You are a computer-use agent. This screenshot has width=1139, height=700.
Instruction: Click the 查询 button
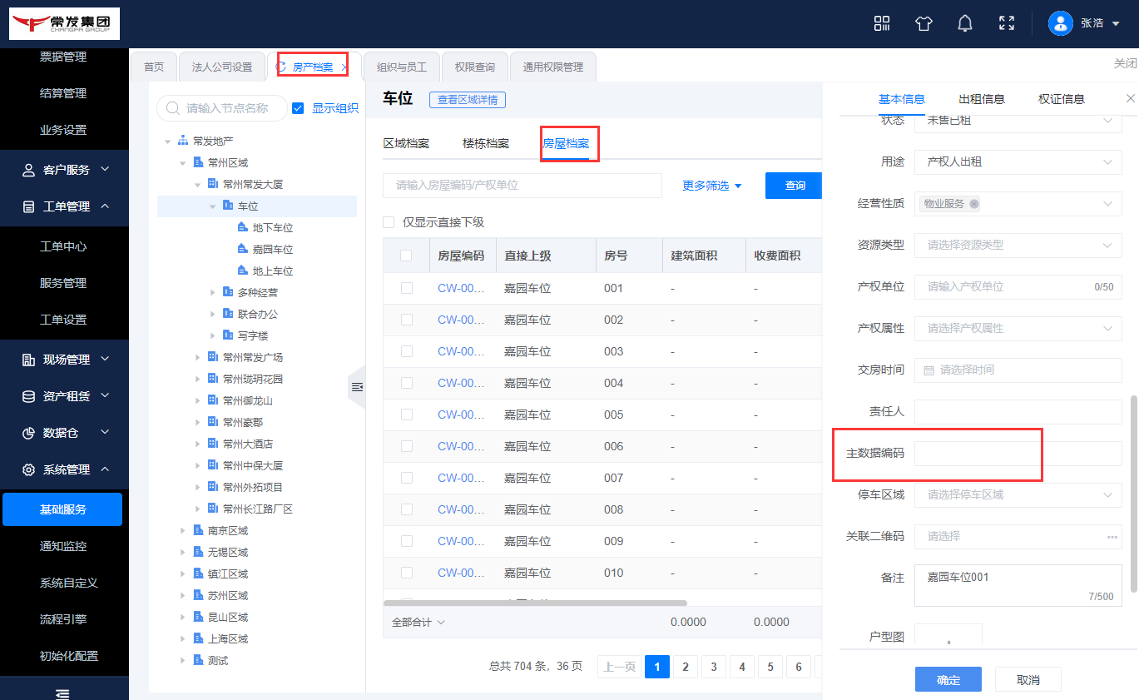[795, 186]
